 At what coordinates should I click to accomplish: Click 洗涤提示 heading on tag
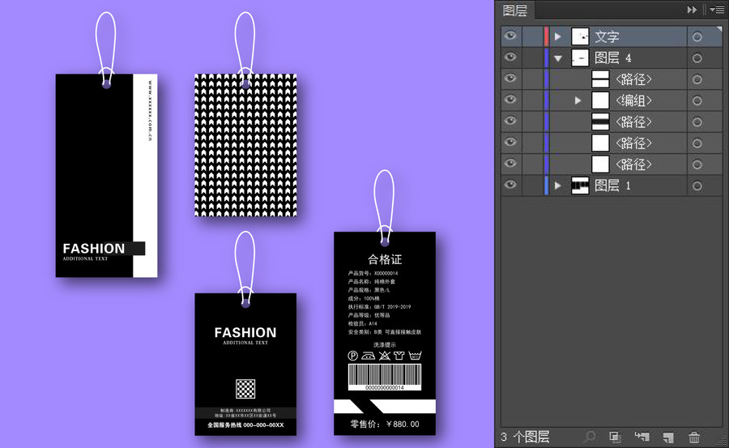[x=385, y=345]
